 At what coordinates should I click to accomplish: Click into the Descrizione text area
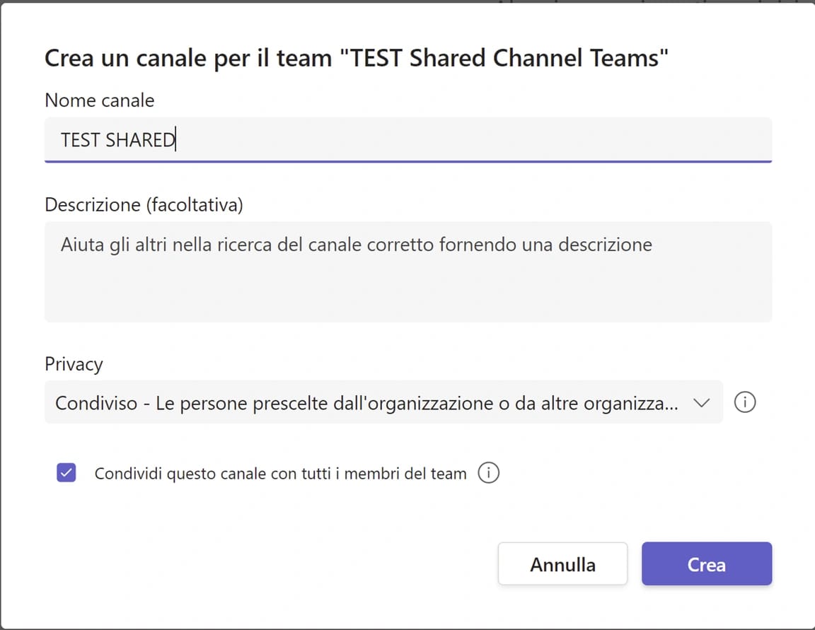pos(407,272)
